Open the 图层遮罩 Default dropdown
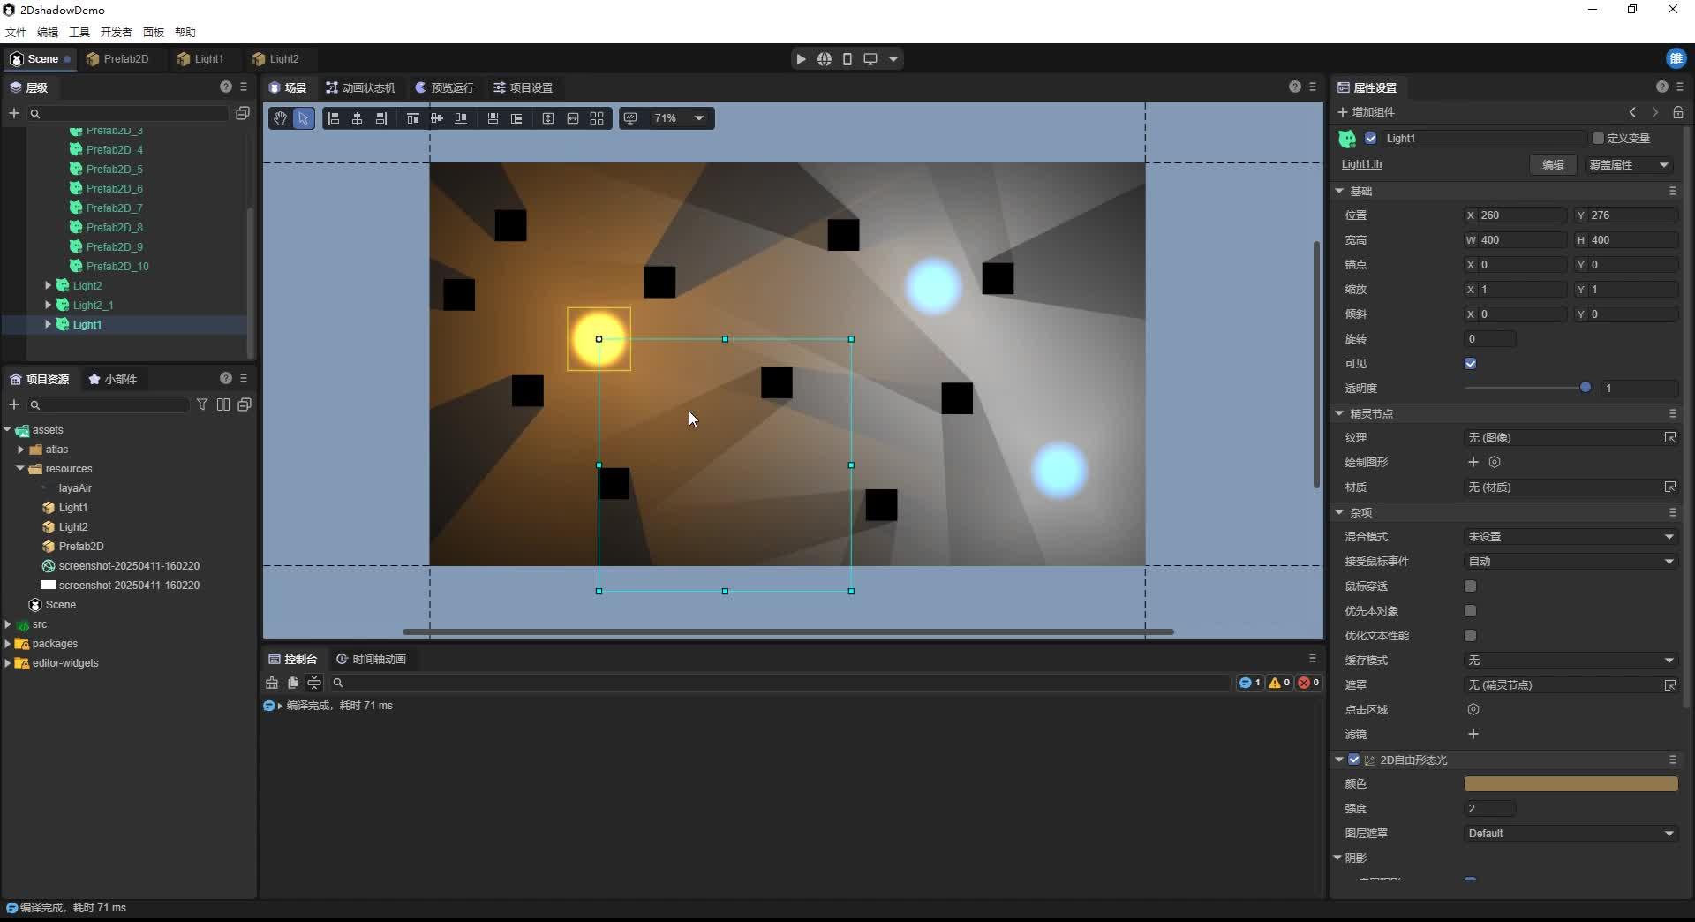 tap(1571, 833)
